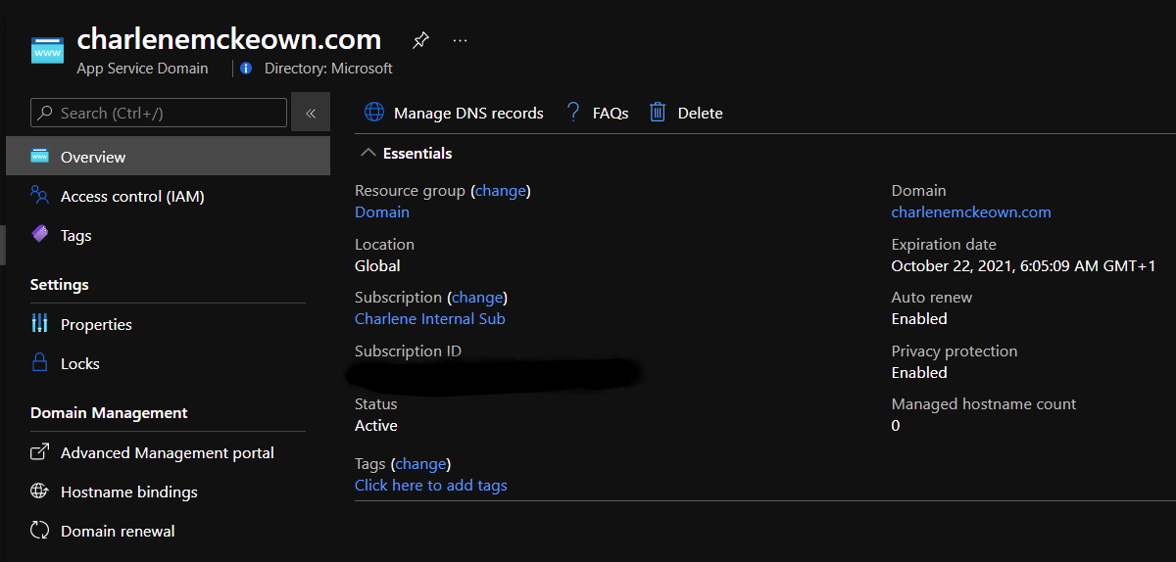Click the Manage DNS records globe icon
1176x562 pixels.
(x=374, y=113)
